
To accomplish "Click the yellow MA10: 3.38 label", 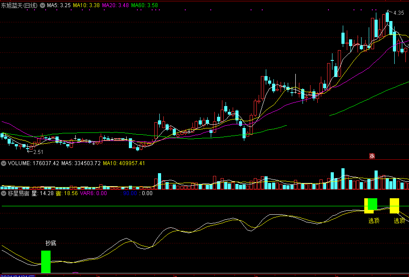I will (x=86, y=5).
